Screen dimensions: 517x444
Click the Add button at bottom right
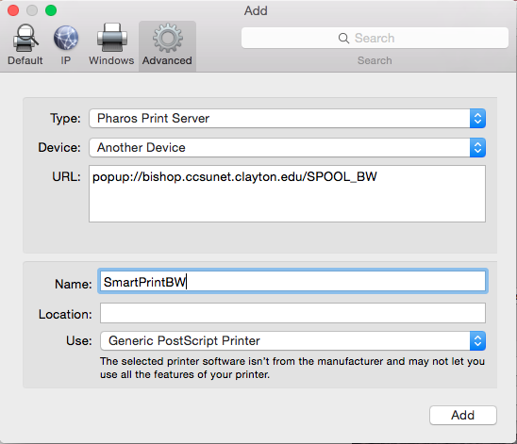[x=463, y=415]
